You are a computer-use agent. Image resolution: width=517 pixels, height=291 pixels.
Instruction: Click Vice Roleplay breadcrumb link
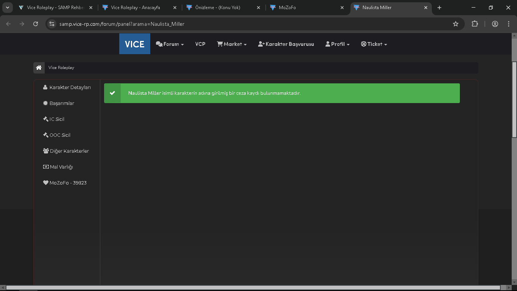click(x=61, y=68)
